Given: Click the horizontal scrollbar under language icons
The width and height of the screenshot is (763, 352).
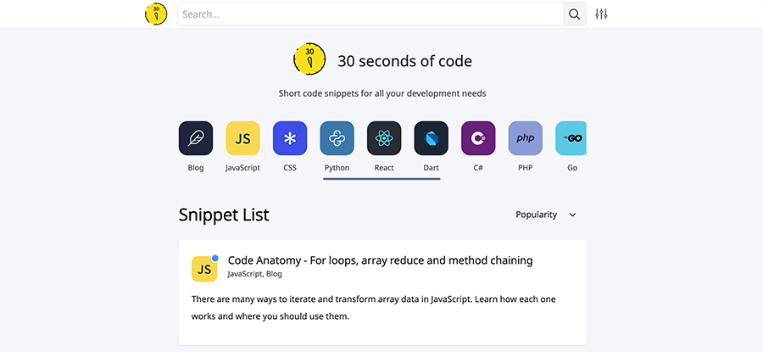Looking at the screenshot, I should tap(382, 179).
